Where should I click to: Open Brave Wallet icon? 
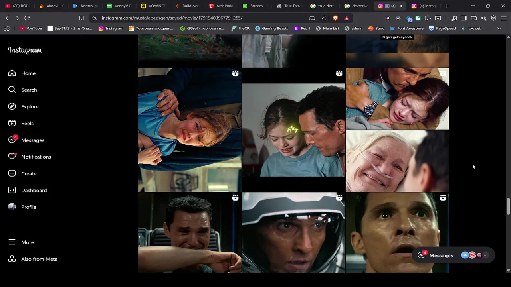(474, 18)
